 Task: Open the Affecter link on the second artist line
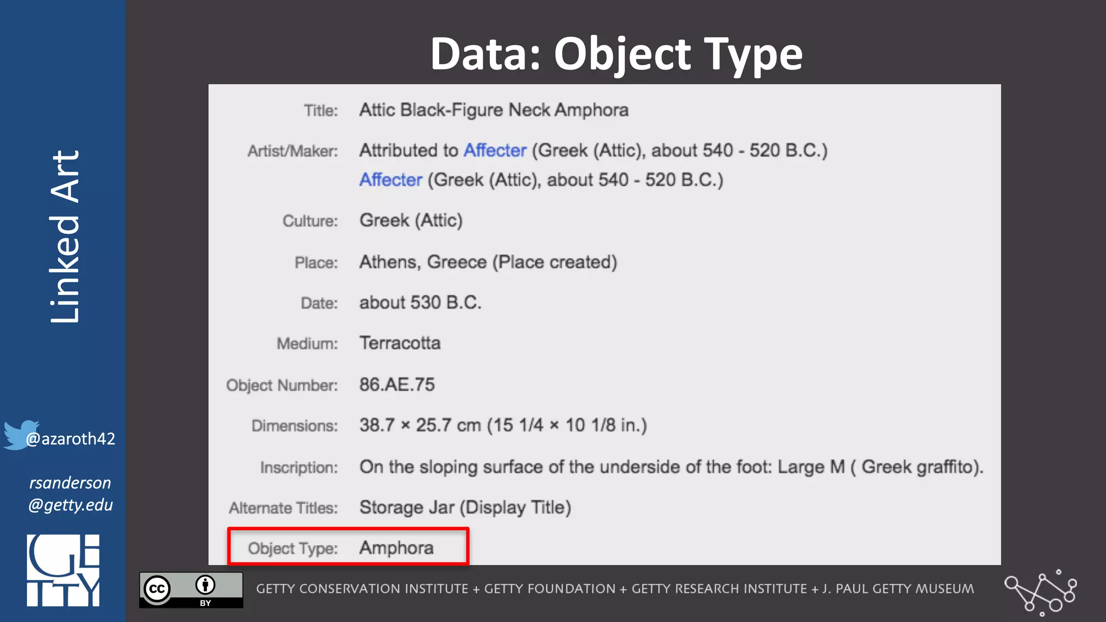pos(391,180)
